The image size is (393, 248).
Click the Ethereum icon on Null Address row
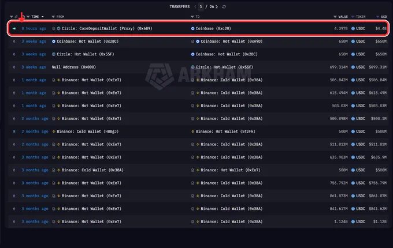[x=14, y=67]
